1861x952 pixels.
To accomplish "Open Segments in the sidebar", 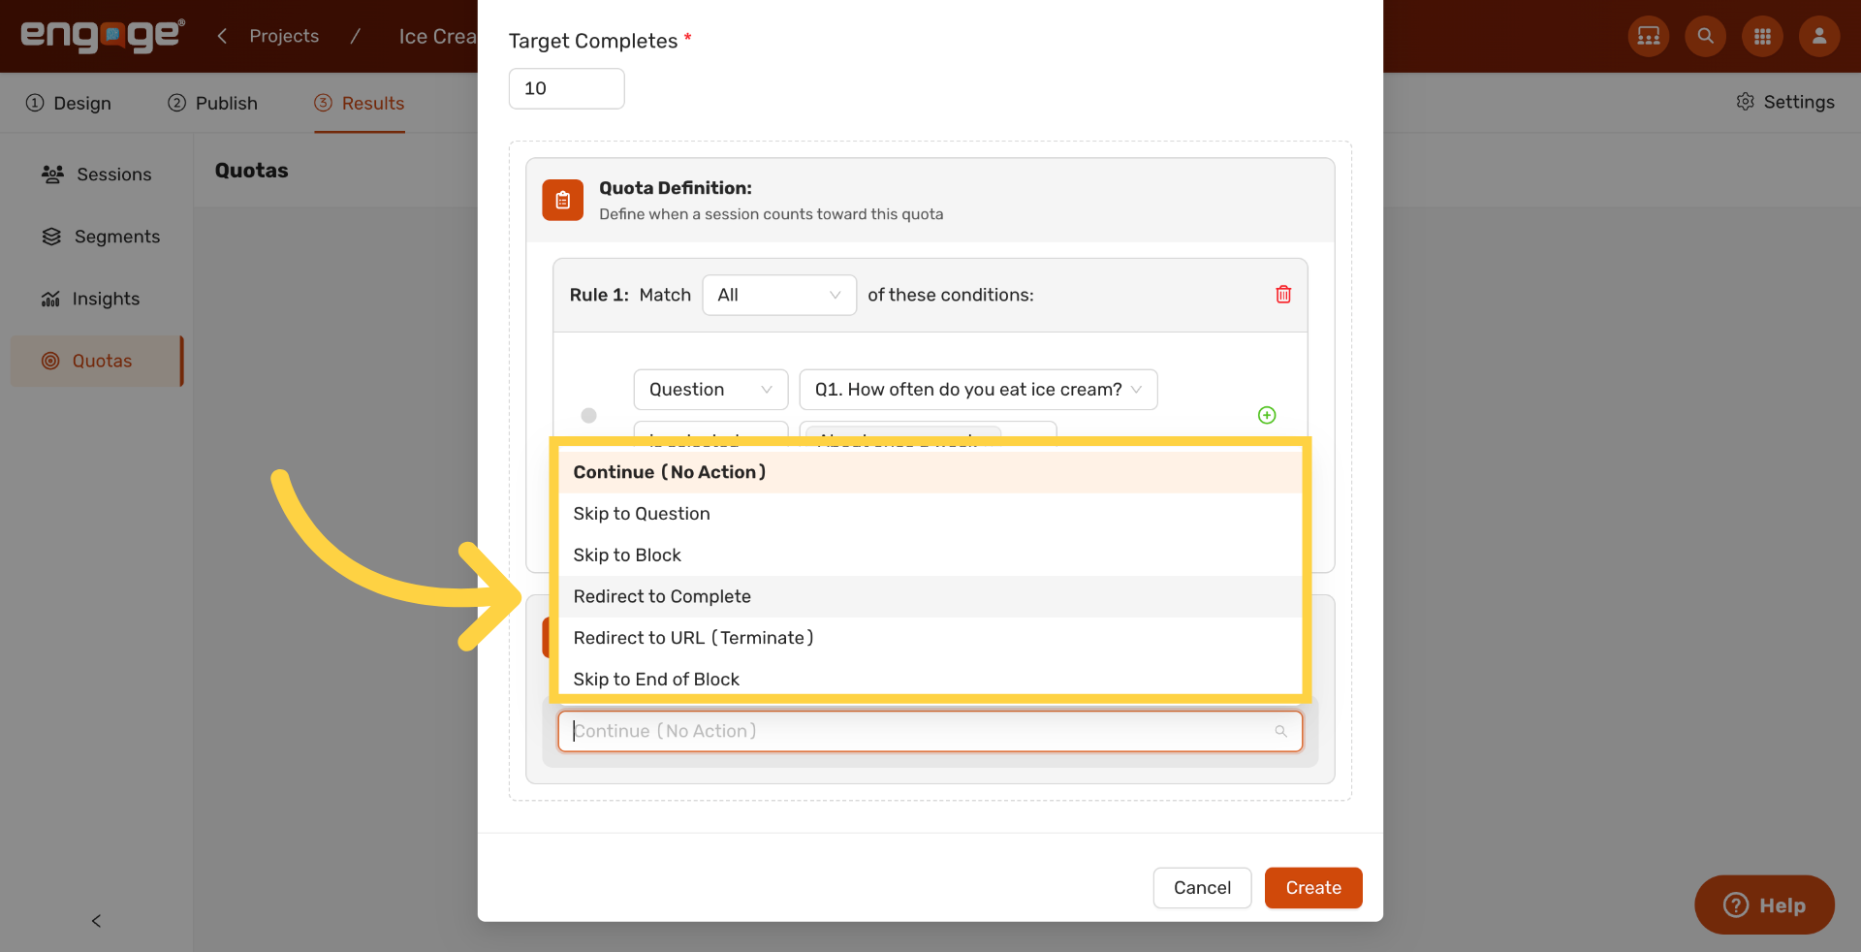I will click(x=96, y=237).
